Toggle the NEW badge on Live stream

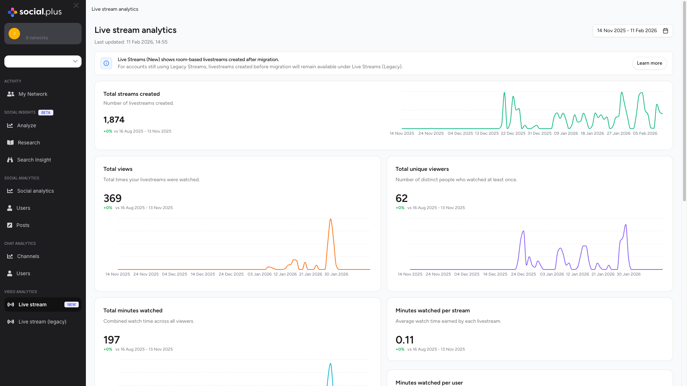pos(72,305)
